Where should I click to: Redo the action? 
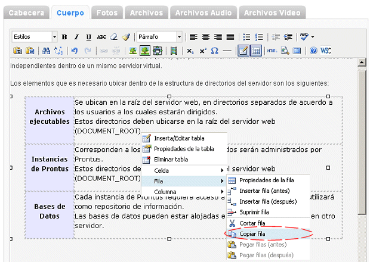coord(88,51)
